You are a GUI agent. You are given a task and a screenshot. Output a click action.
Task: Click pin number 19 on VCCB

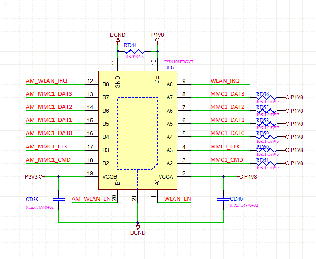pyautogui.click(x=90, y=173)
